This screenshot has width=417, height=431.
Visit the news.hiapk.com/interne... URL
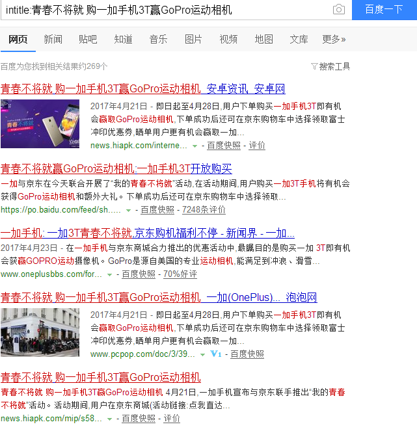[x=139, y=146]
